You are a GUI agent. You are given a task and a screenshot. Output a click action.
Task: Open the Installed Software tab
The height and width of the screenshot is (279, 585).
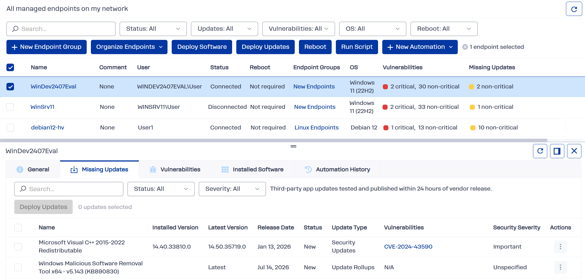(x=253, y=169)
